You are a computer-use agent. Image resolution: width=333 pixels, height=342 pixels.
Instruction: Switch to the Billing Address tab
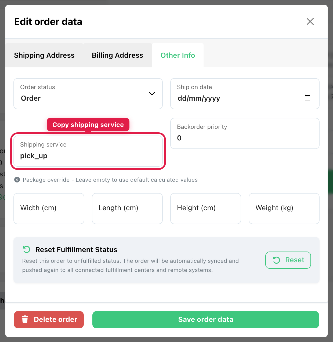[118, 55]
